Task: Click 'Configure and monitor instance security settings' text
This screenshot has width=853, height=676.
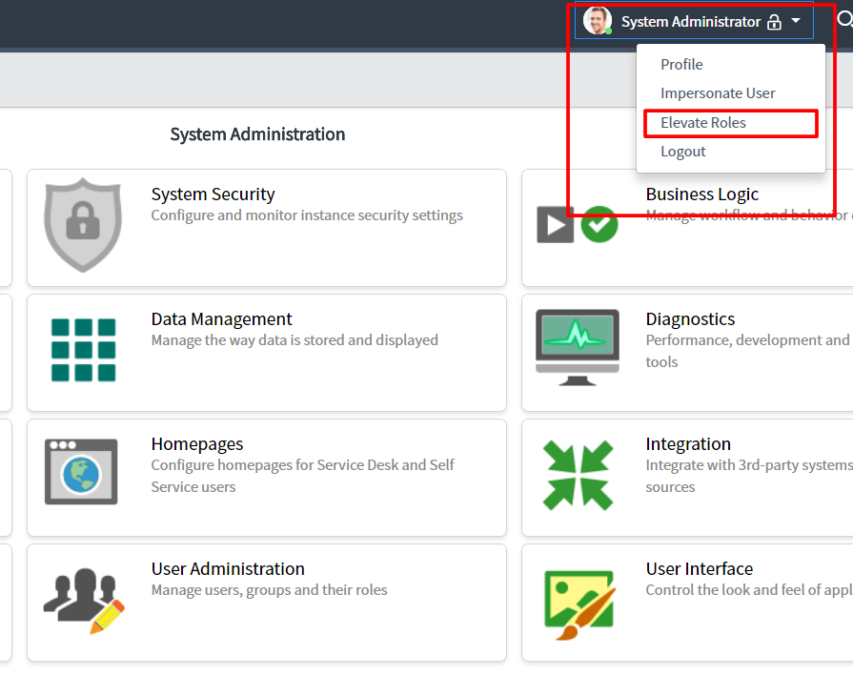Action: tap(307, 215)
